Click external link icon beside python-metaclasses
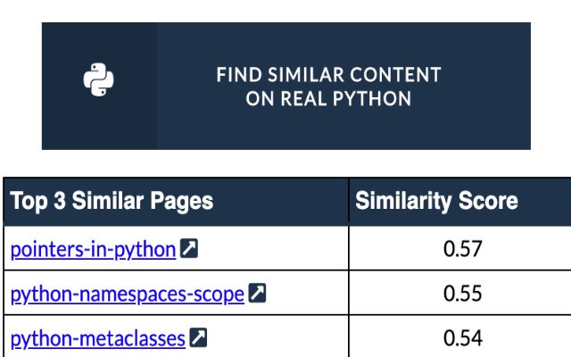571x357 pixels. tap(198, 337)
